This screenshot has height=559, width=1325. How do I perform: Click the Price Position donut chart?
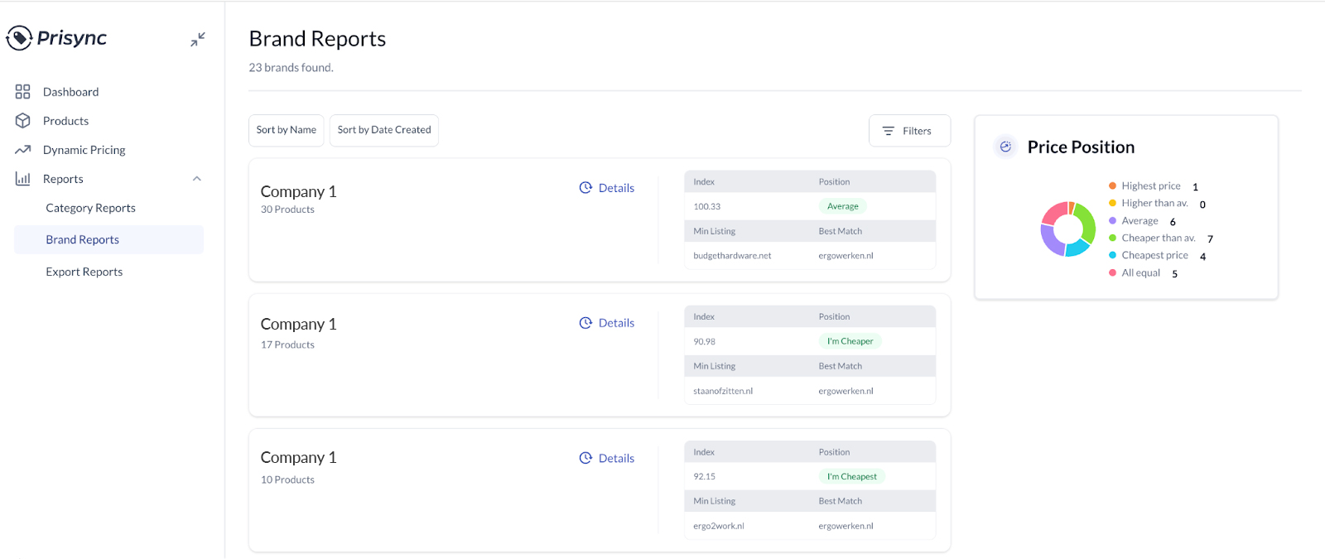[x=1067, y=229]
